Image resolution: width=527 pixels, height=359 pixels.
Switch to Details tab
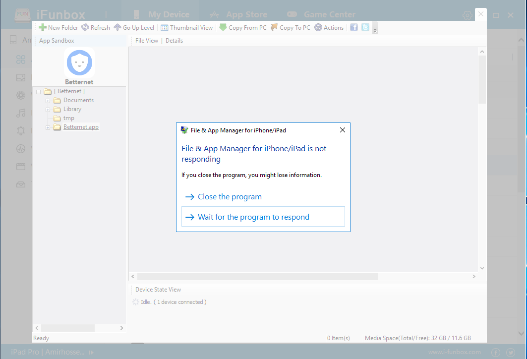(x=174, y=41)
